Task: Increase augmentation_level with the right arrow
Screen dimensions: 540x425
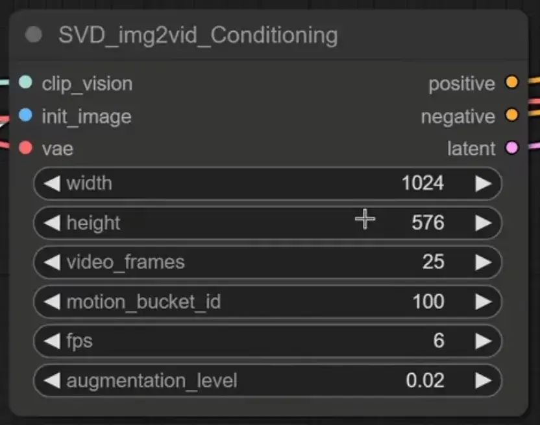Action: [x=483, y=380]
